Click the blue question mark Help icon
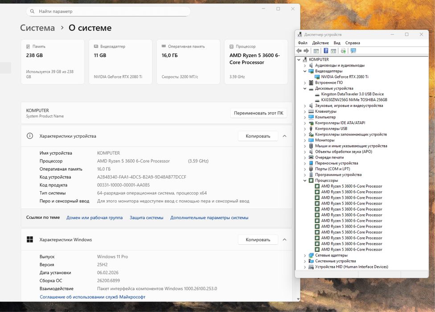 click(326, 51)
